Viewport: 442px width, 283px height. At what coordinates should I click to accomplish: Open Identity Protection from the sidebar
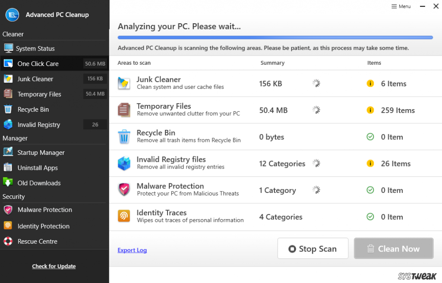pyautogui.click(x=54, y=226)
